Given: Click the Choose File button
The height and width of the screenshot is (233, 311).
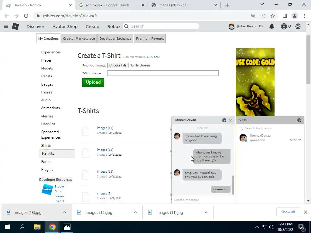Looking at the screenshot, I should (118, 66).
